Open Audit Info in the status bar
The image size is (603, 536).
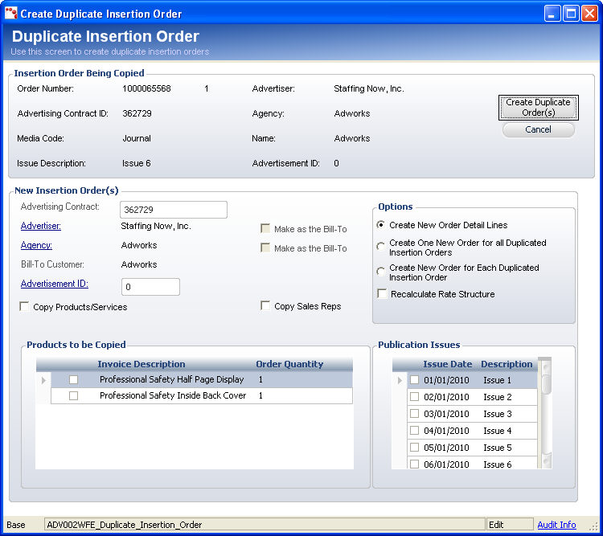556,525
